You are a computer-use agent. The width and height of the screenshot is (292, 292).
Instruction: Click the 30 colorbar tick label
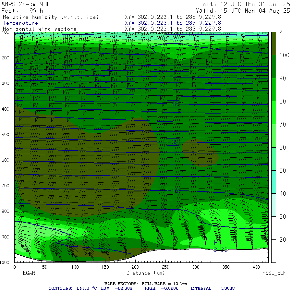click(283, 217)
